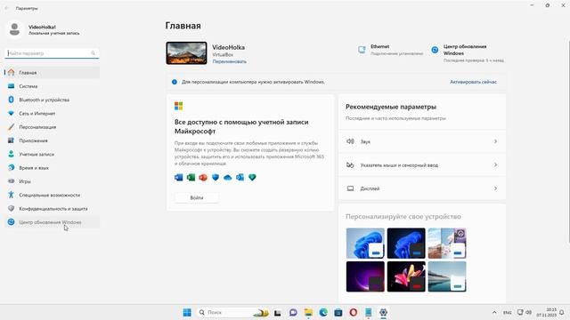Click the Defender shield icon in account card
The height and width of the screenshot is (320, 570).
pyautogui.click(x=216, y=178)
